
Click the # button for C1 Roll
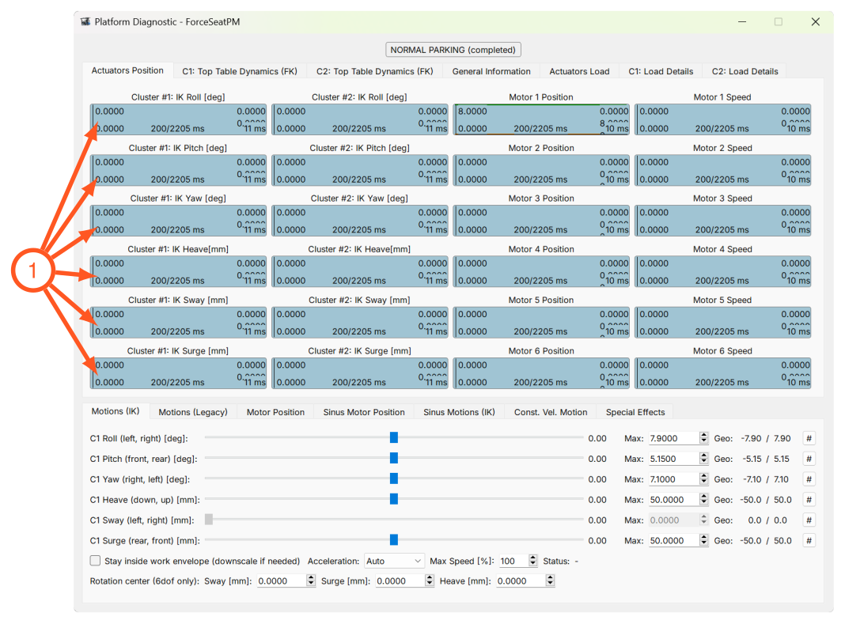tap(809, 438)
